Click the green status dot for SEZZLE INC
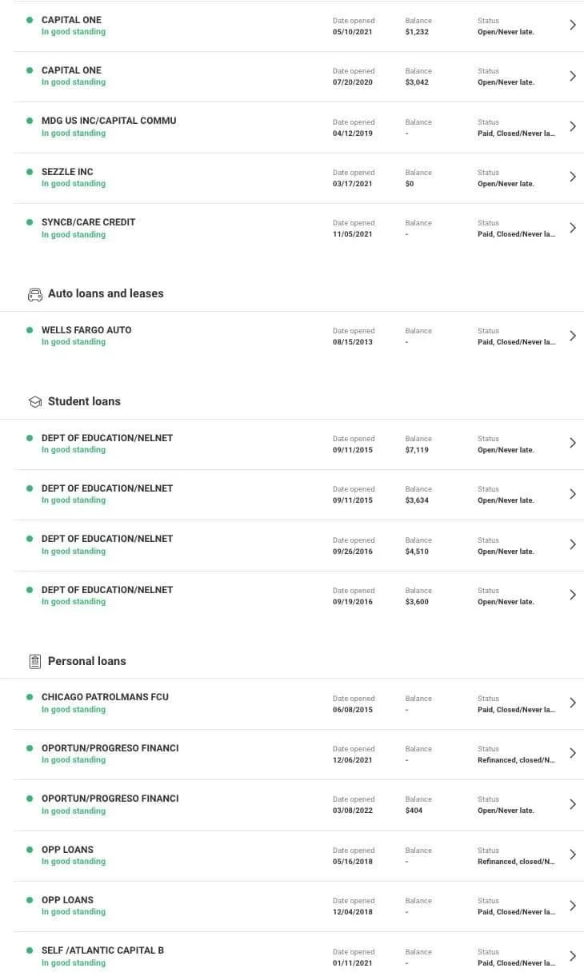The image size is (584, 980). click(30, 171)
